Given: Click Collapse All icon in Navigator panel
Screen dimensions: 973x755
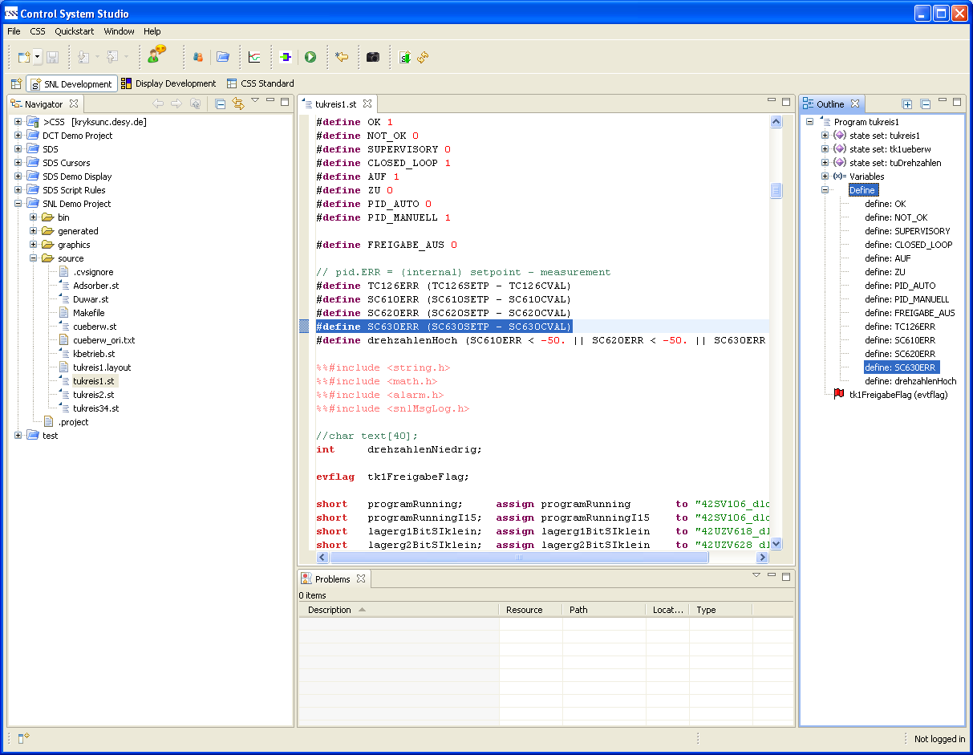Looking at the screenshot, I should click(x=220, y=104).
